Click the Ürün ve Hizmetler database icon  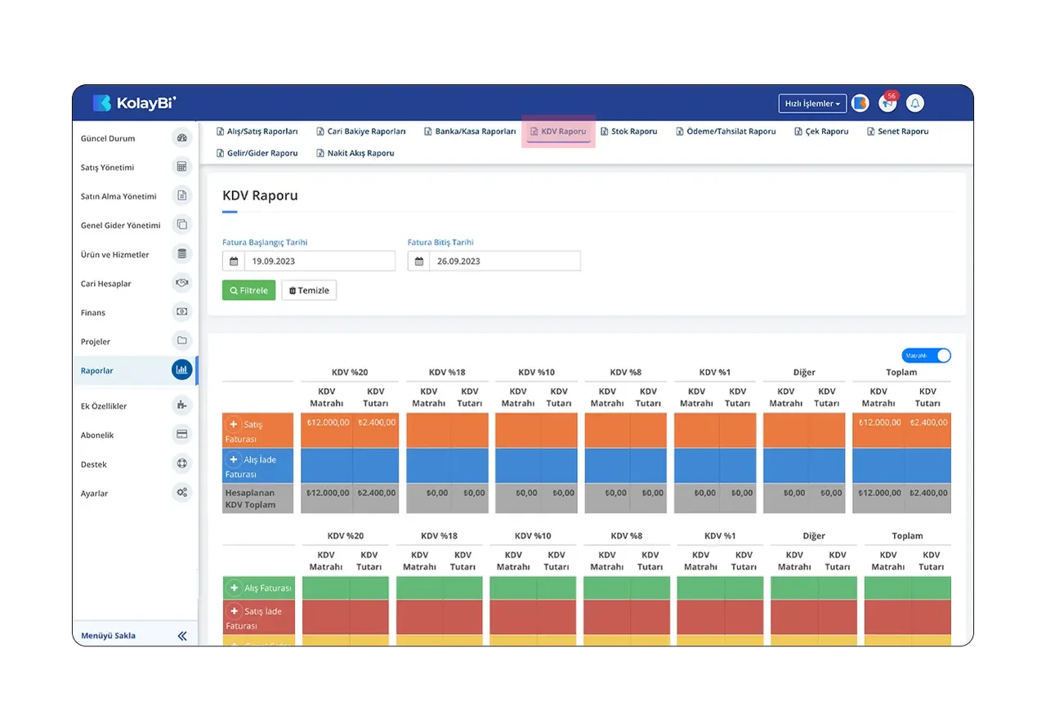(x=181, y=254)
